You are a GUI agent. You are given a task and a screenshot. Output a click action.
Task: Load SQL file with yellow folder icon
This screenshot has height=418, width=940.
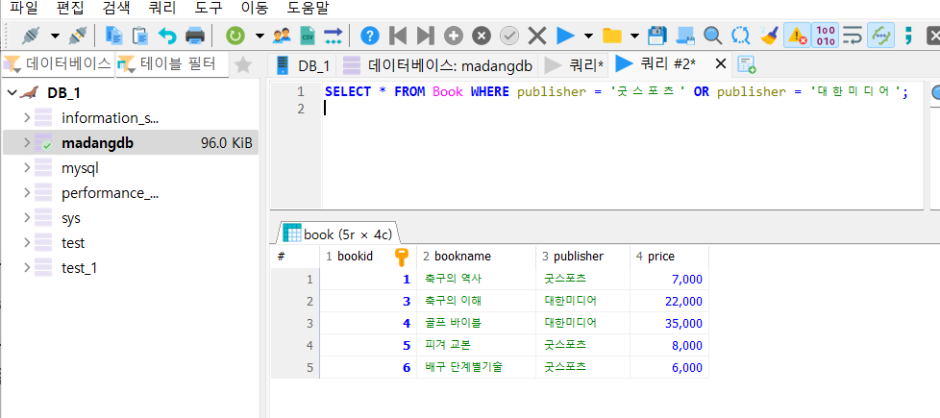tap(611, 36)
